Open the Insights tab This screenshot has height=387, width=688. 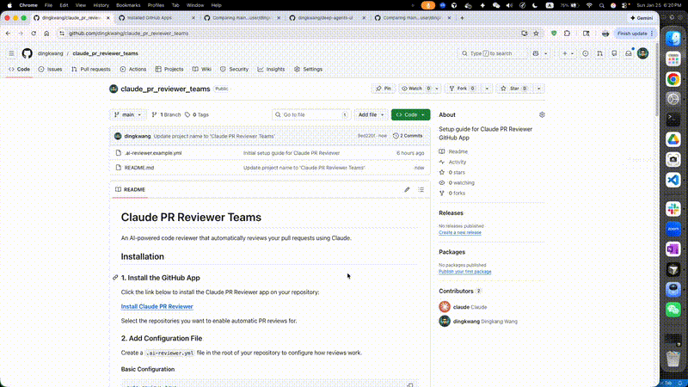point(271,70)
